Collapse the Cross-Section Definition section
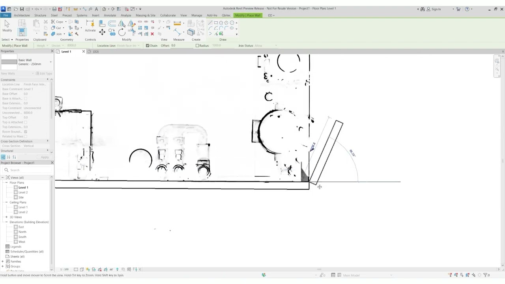Image resolution: width=505 pixels, height=284 pixels. click(x=47, y=141)
